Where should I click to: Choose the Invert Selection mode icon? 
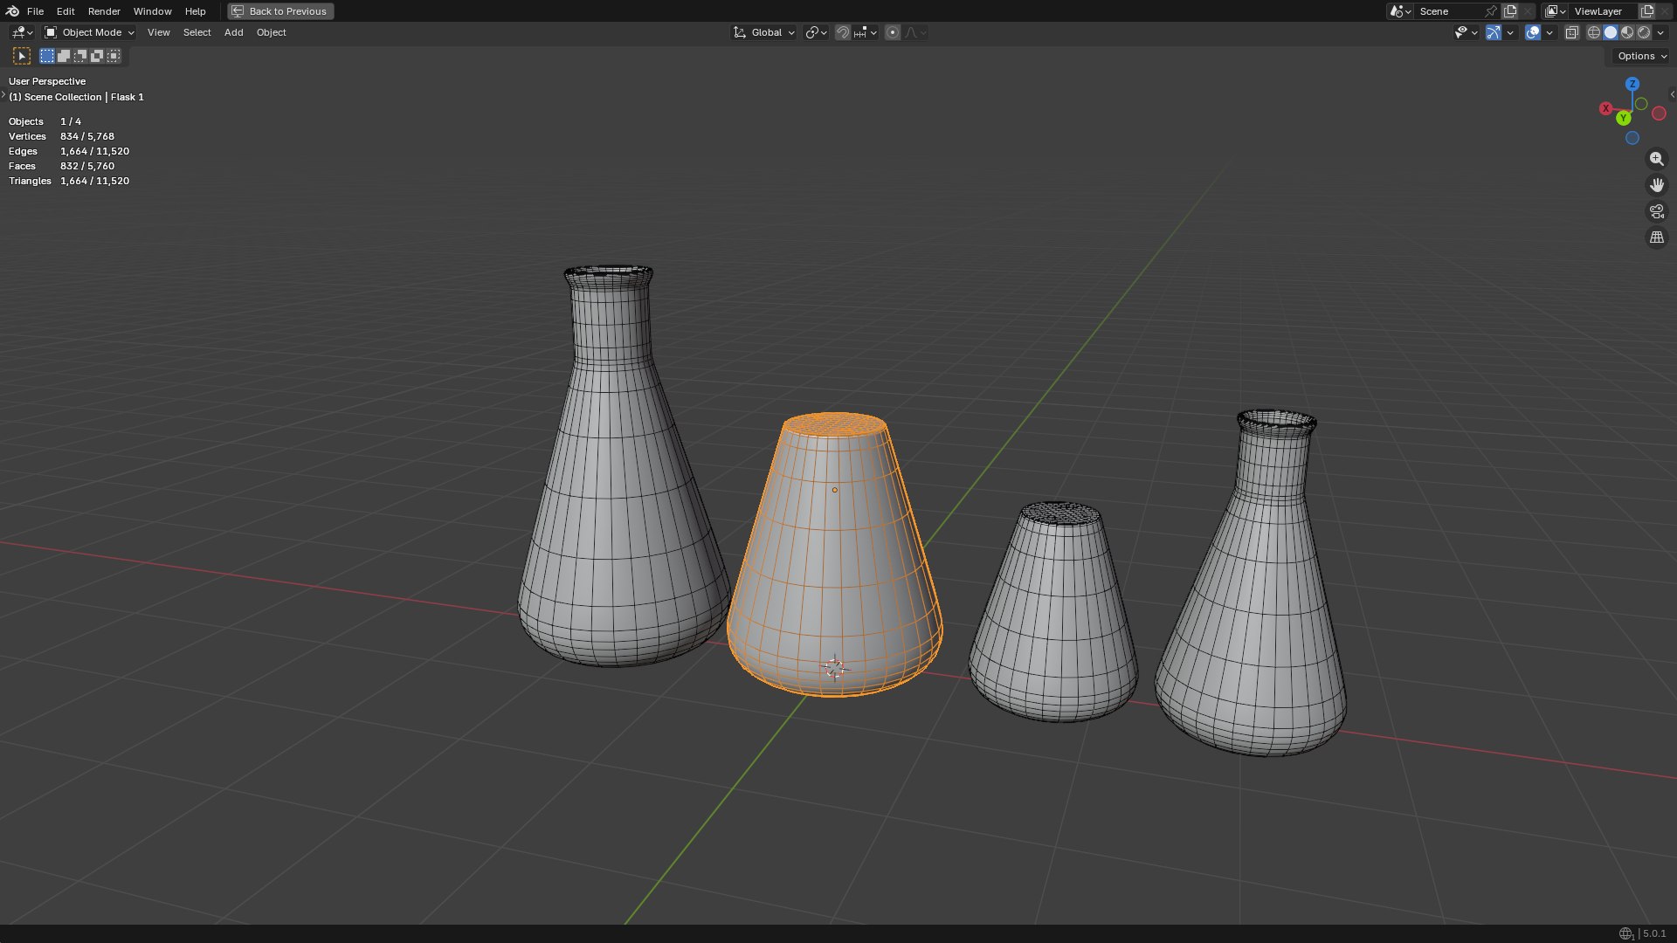97,56
